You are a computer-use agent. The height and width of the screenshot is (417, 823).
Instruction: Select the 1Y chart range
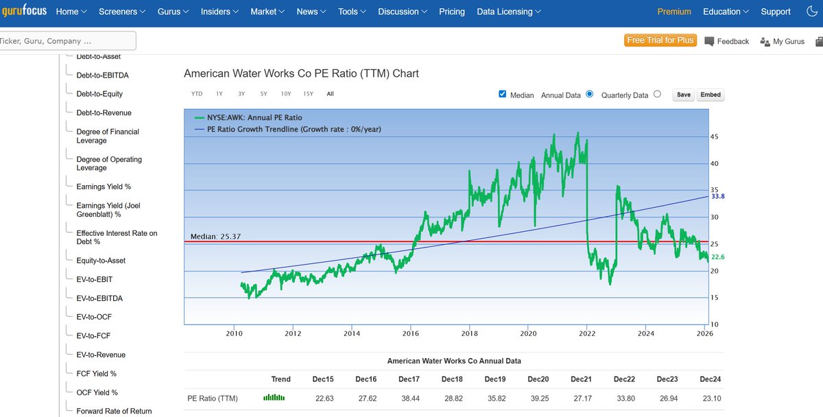click(x=219, y=94)
